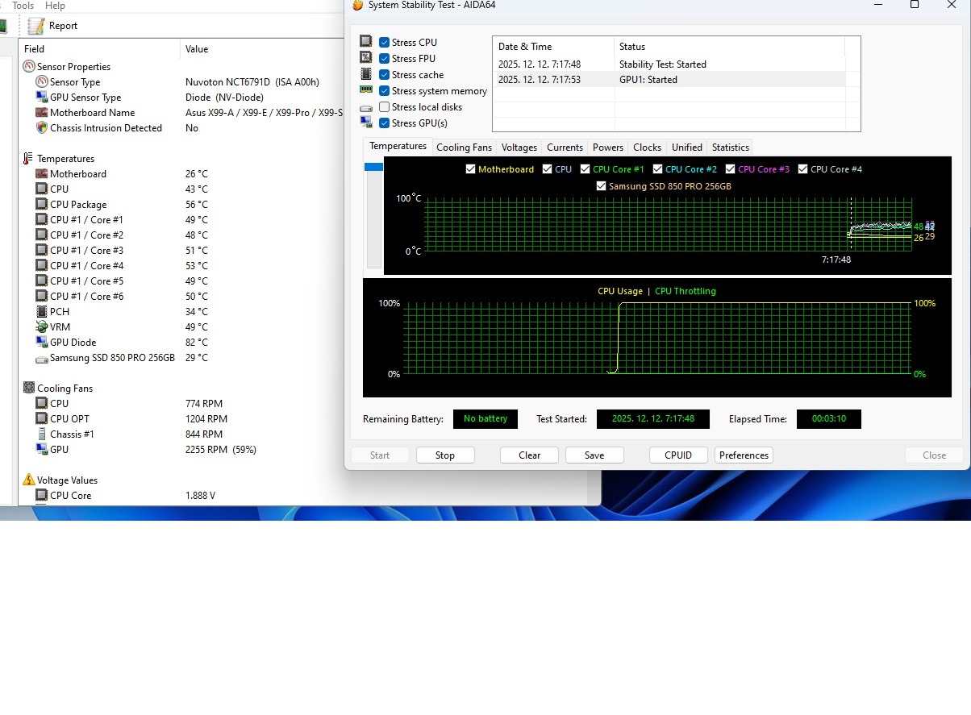The height and width of the screenshot is (715, 971).
Task: Toggle the plain CPU graph checkbox
Action: pyautogui.click(x=548, y=169)
